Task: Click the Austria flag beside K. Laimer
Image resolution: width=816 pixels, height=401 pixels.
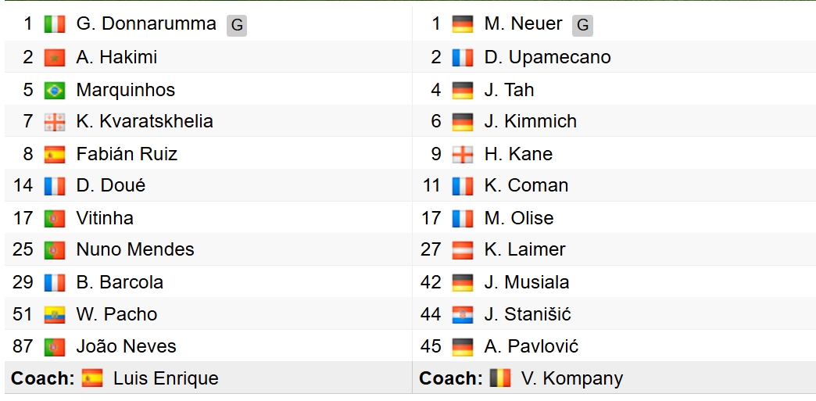Action: (x=463, y=250)
